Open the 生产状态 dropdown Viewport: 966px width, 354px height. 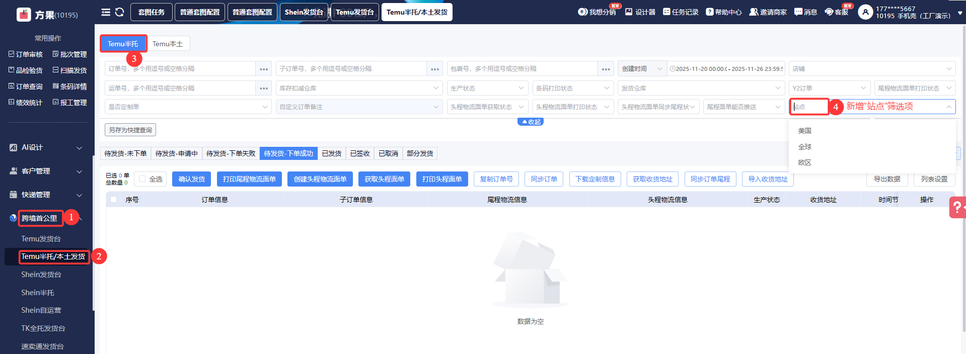[x=487, y=88]
